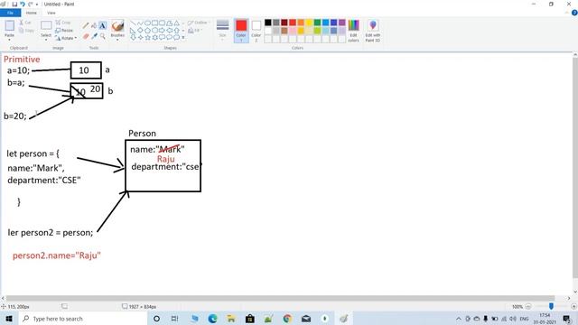The image size is (578, 325).
Task: Launch Edit with Paint 3D
Action: point(373,31)
